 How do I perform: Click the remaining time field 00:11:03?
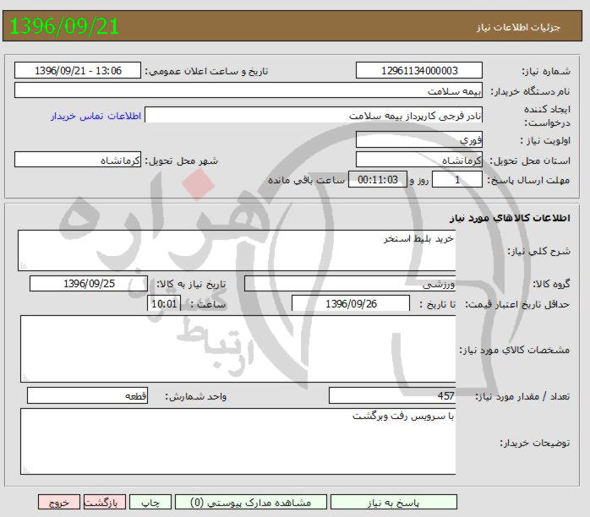378,179
